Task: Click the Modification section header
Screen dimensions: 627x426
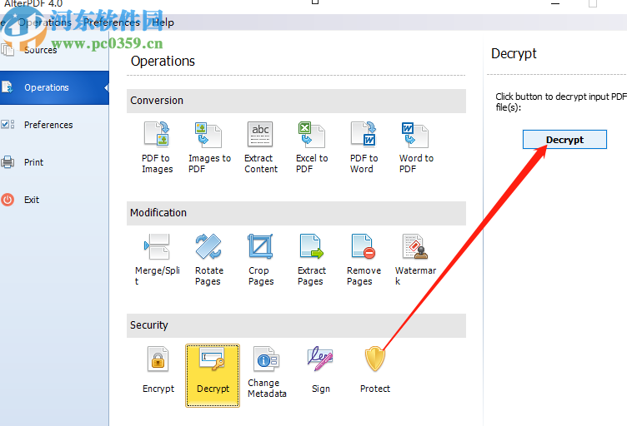Action: pos(296,213)
